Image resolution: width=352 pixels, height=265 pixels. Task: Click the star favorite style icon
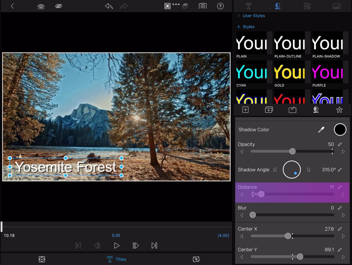(339, 110)
